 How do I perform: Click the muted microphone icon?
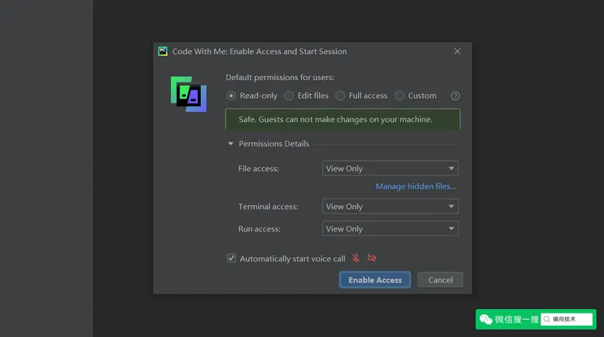click(356, 258)
